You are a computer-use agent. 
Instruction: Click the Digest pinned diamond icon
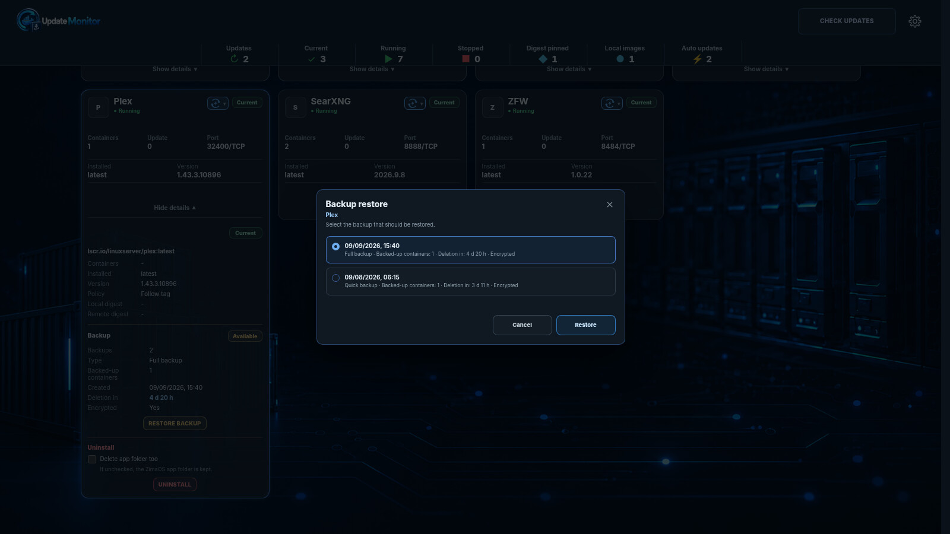543,59
